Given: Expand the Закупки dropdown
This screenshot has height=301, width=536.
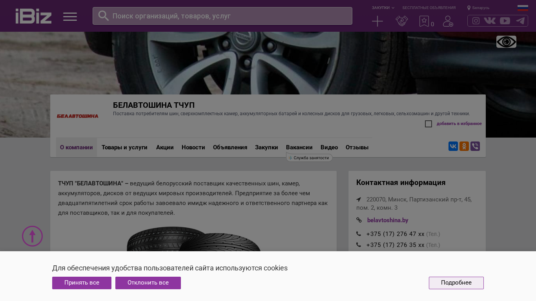Looking at the screenshot, I should (x=383, y=8).
